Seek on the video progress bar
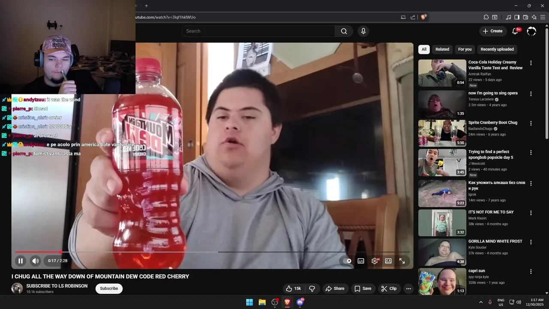The width and height of the screenshot is (549, 309). tap(212, 252)
